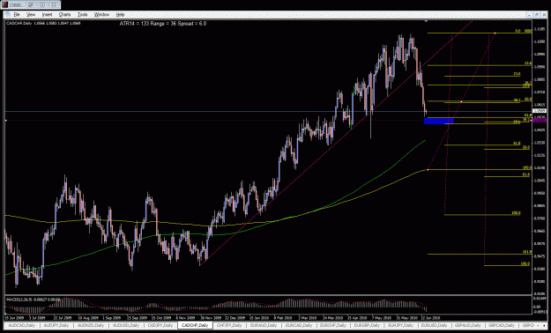Select the active CADCHF,Daily tab
Viewport: 551px width, 333px height.
195,325
